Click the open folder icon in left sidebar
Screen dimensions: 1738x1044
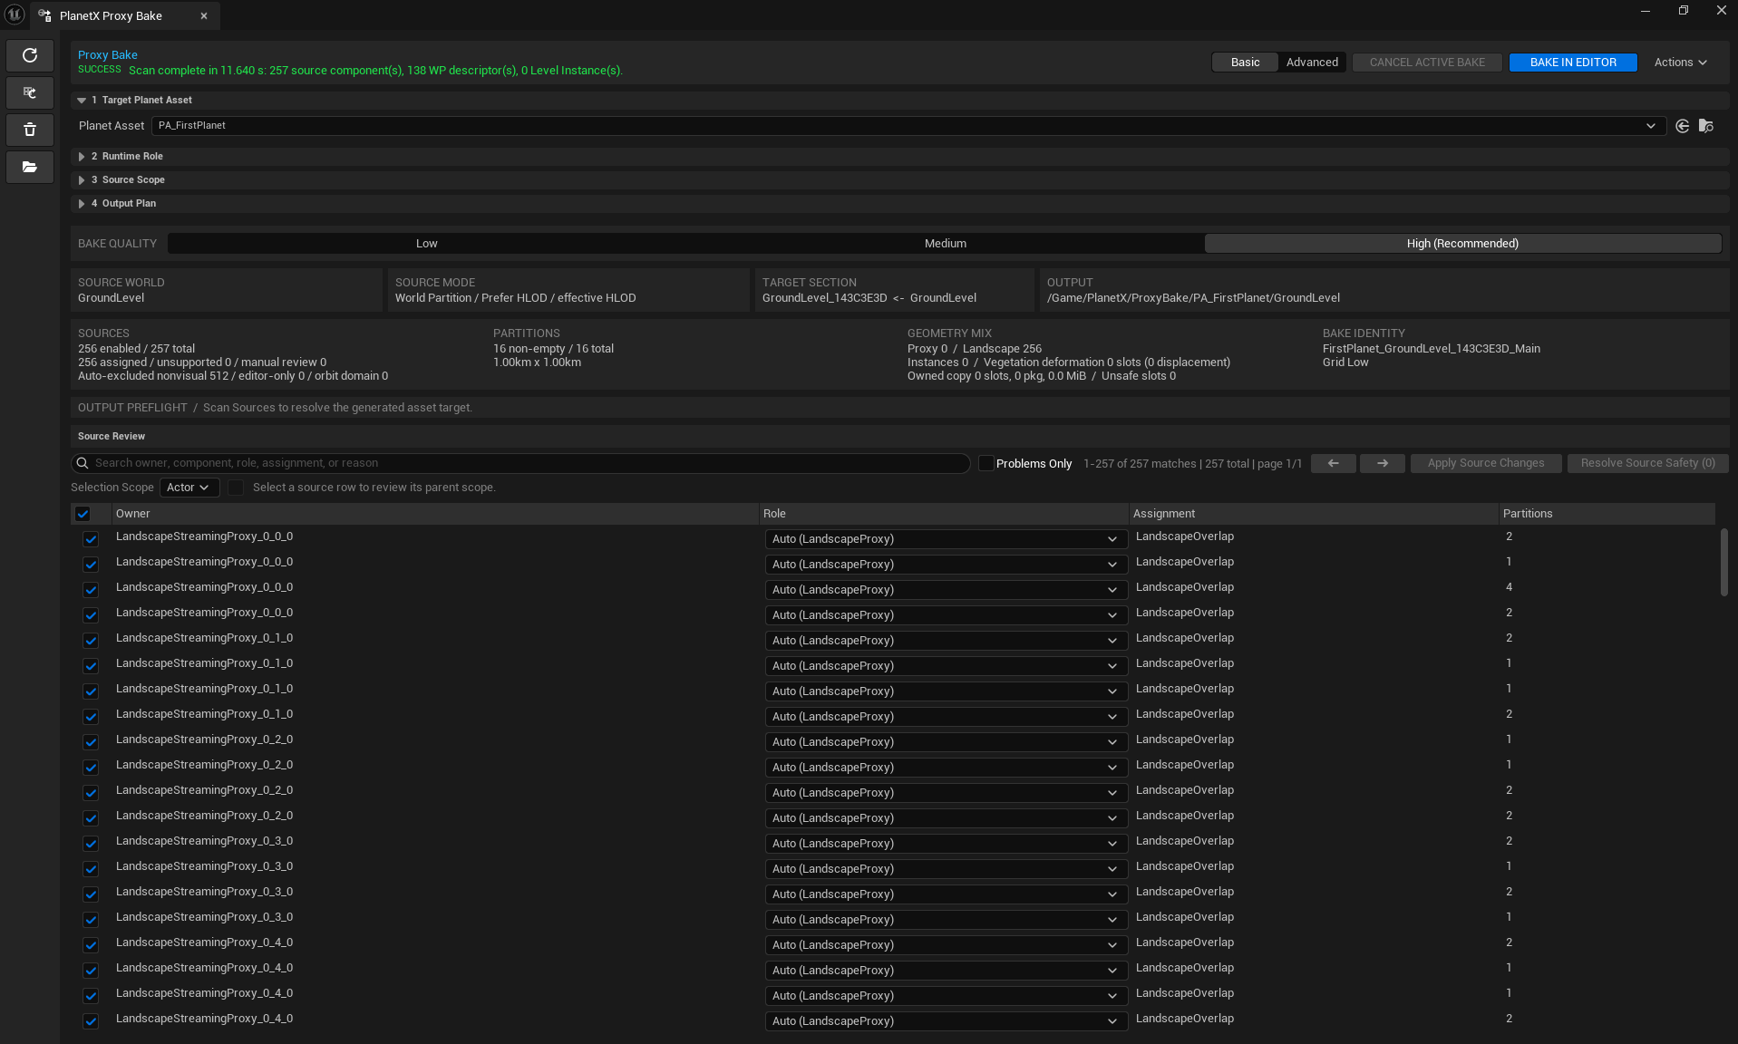[x=30, y=167]
